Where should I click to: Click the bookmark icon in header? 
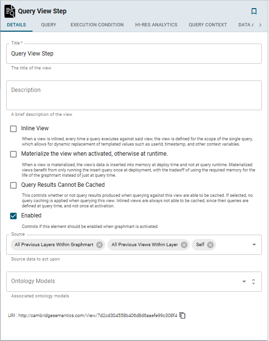pos(254,11)
